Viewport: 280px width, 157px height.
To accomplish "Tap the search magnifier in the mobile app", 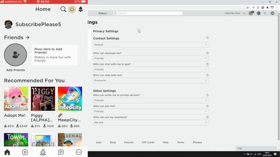I will click(63, 9).
